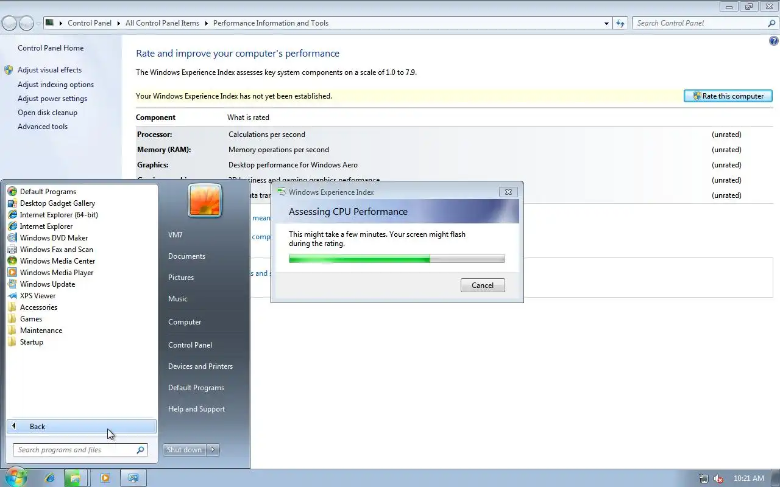This screenshot has height=487, width=780.
Task: Cancel the Windows Experience Index assessment
Action: point(483,286)
